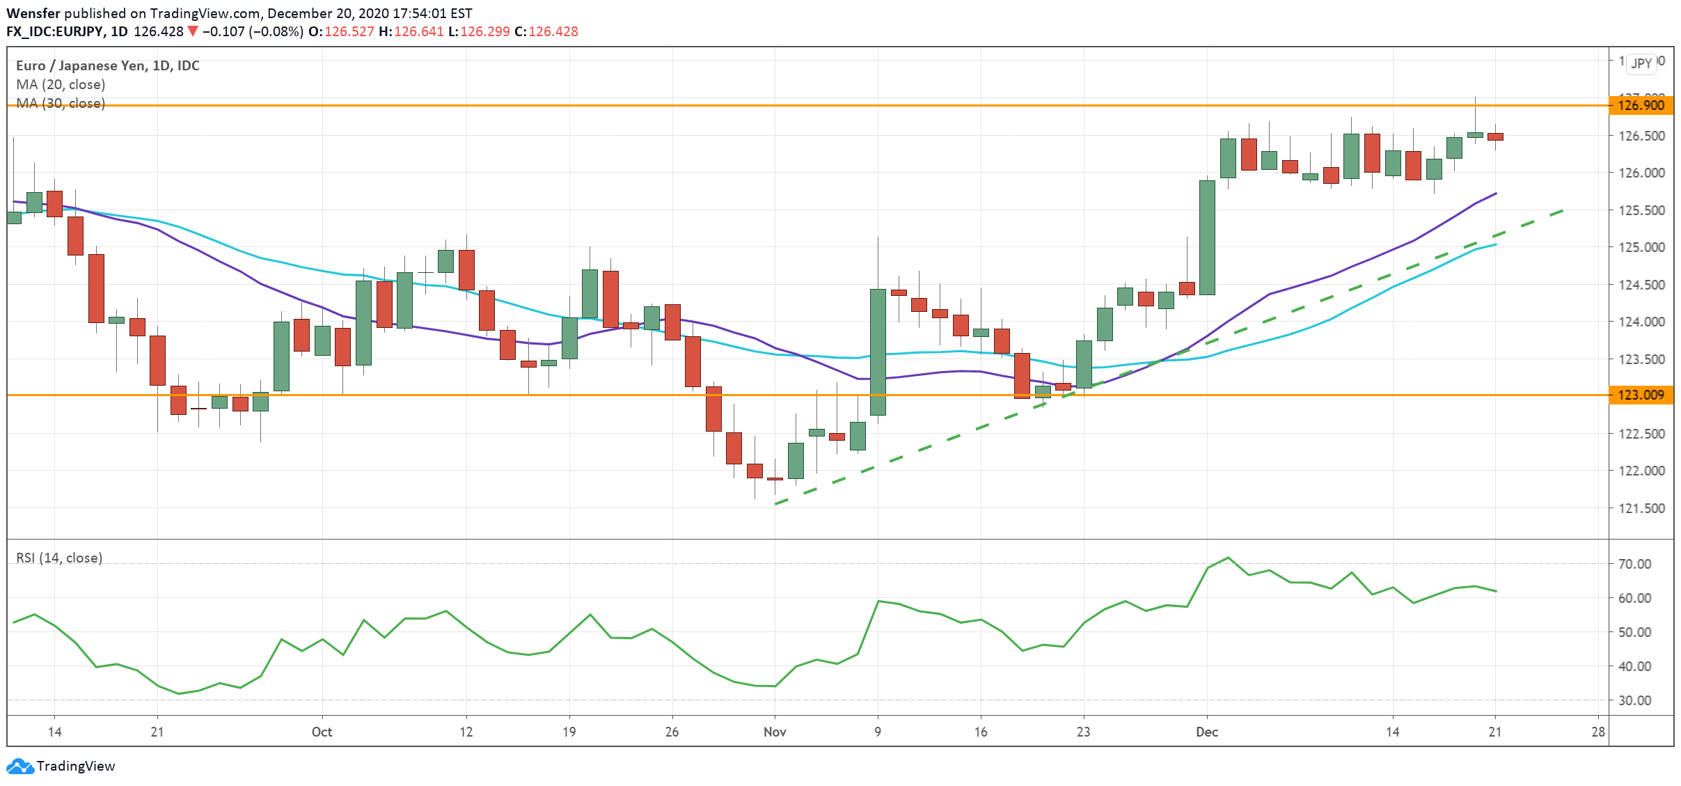
Task: Click the red down-triangle price change icon
Action: point(193,31)
